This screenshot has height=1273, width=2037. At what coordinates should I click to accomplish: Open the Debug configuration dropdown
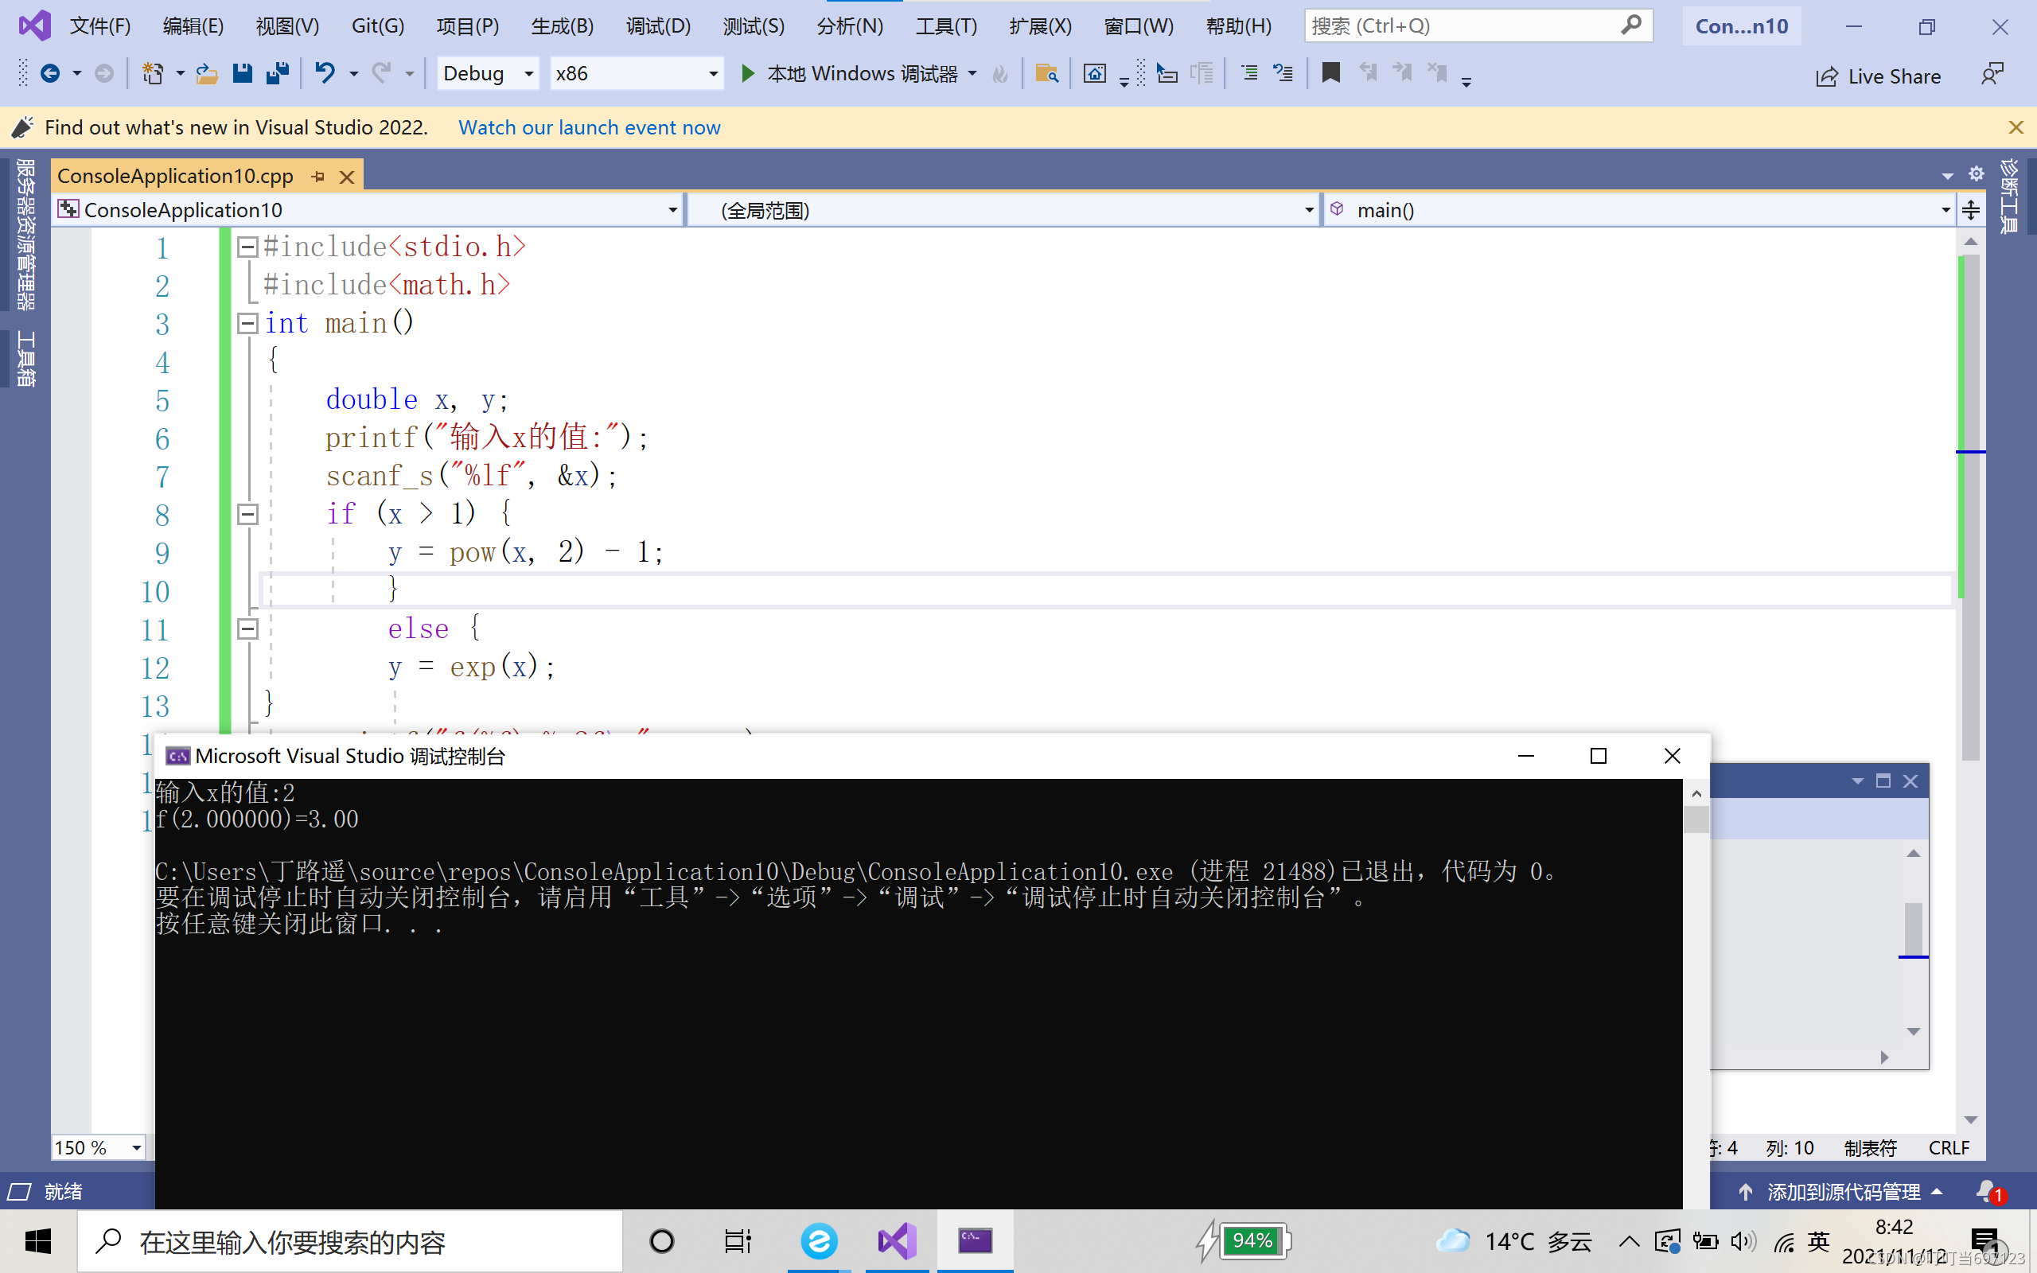489,74
